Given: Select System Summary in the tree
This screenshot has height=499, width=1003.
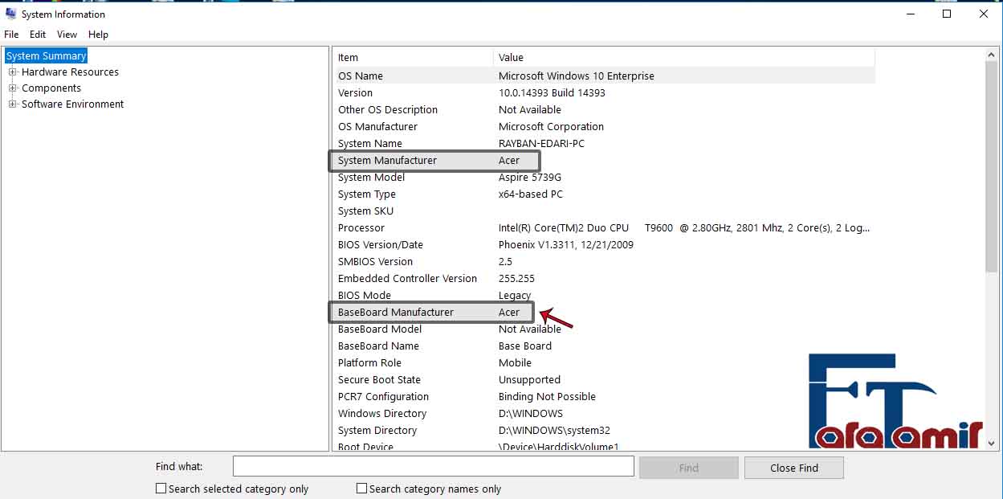Looking at the screenshot, I should [46, 55].
